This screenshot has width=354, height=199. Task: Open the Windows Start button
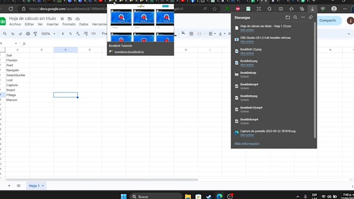tap(123, 196)
